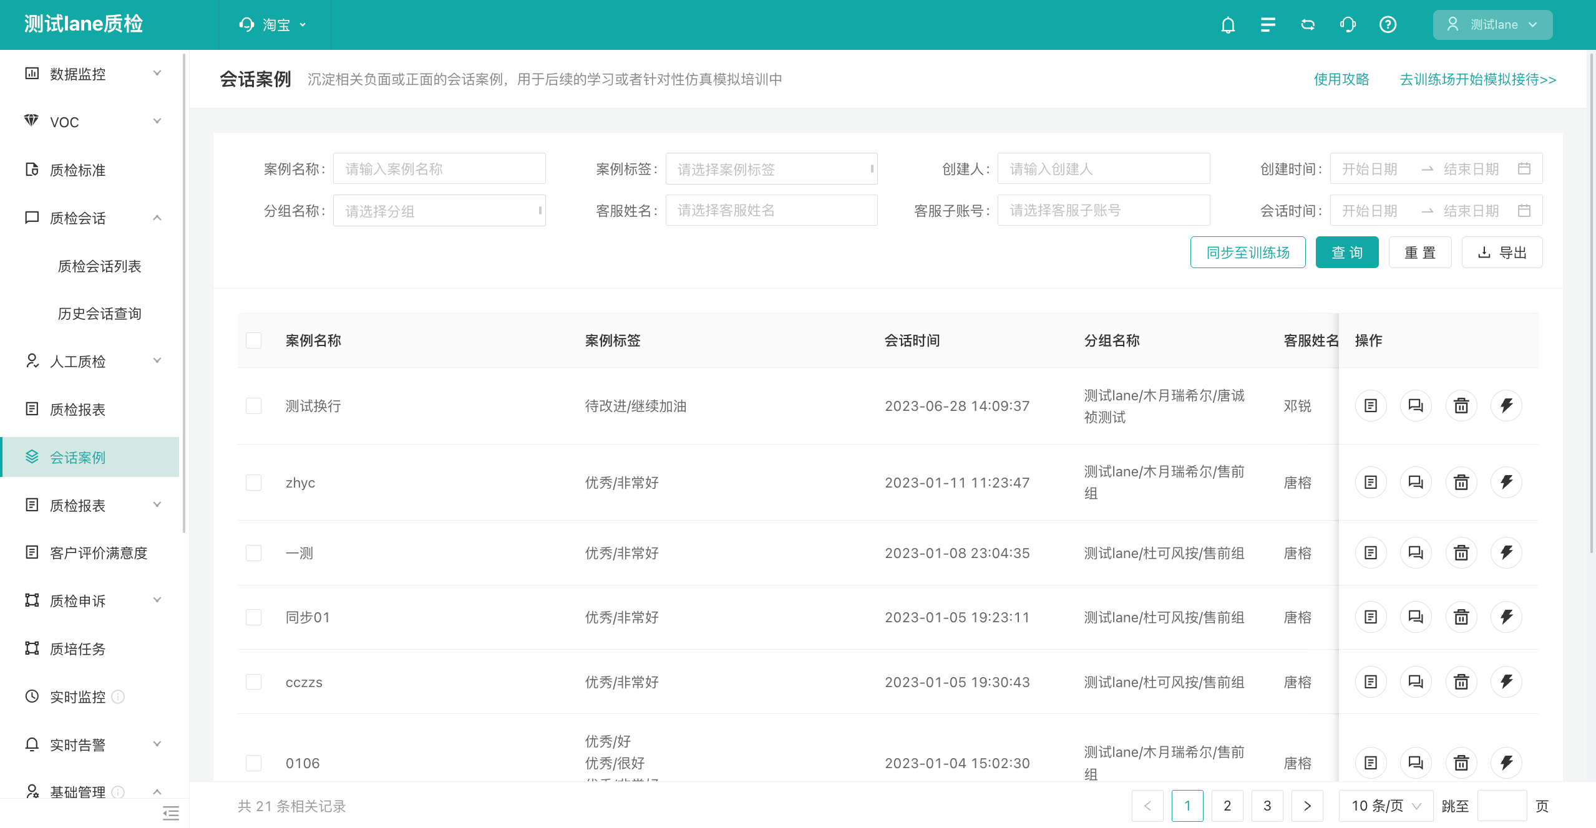Screen dimensions: 1596x828
Task: Click lightning icon for zhyc row
Action: click(x=1506, y=483)
